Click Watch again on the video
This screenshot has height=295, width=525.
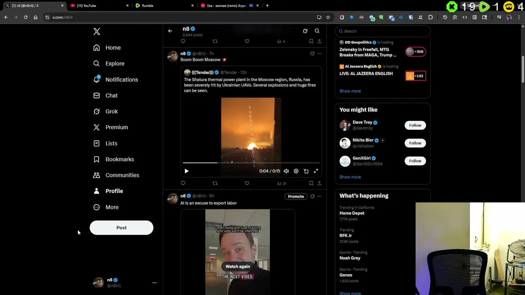(x=237, y=267)
